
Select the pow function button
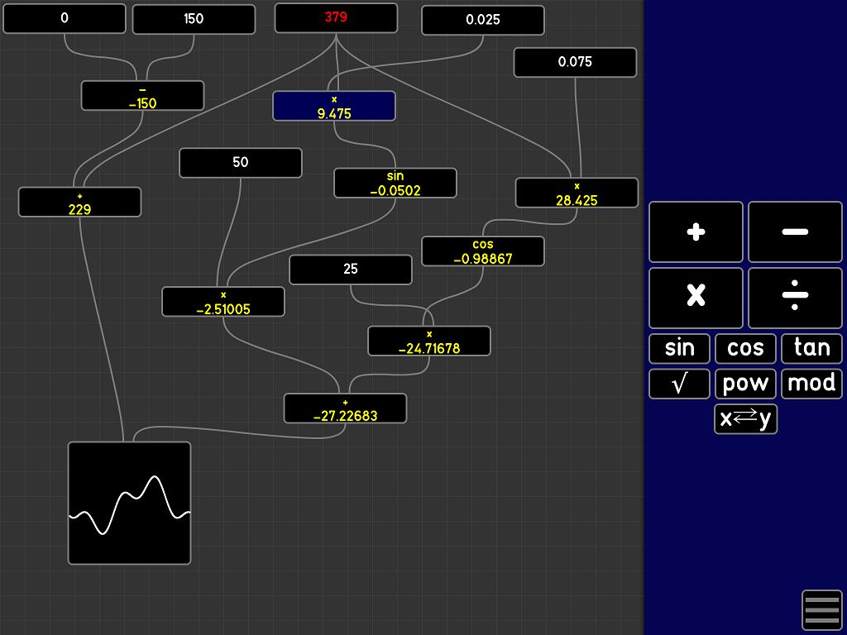(x=745, y=384)
